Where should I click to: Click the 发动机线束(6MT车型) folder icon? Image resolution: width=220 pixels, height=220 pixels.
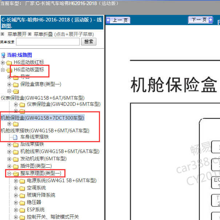click(x=16, y=159)
